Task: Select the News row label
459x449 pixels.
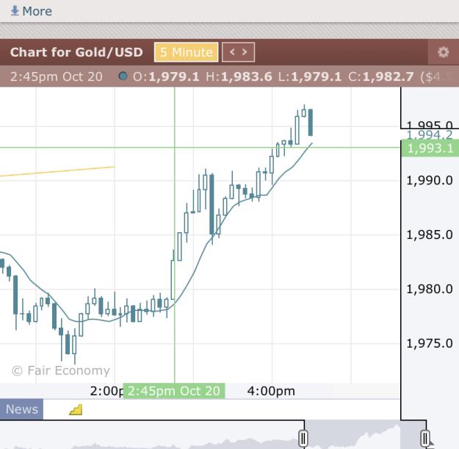Action: [x=21, y=409]
